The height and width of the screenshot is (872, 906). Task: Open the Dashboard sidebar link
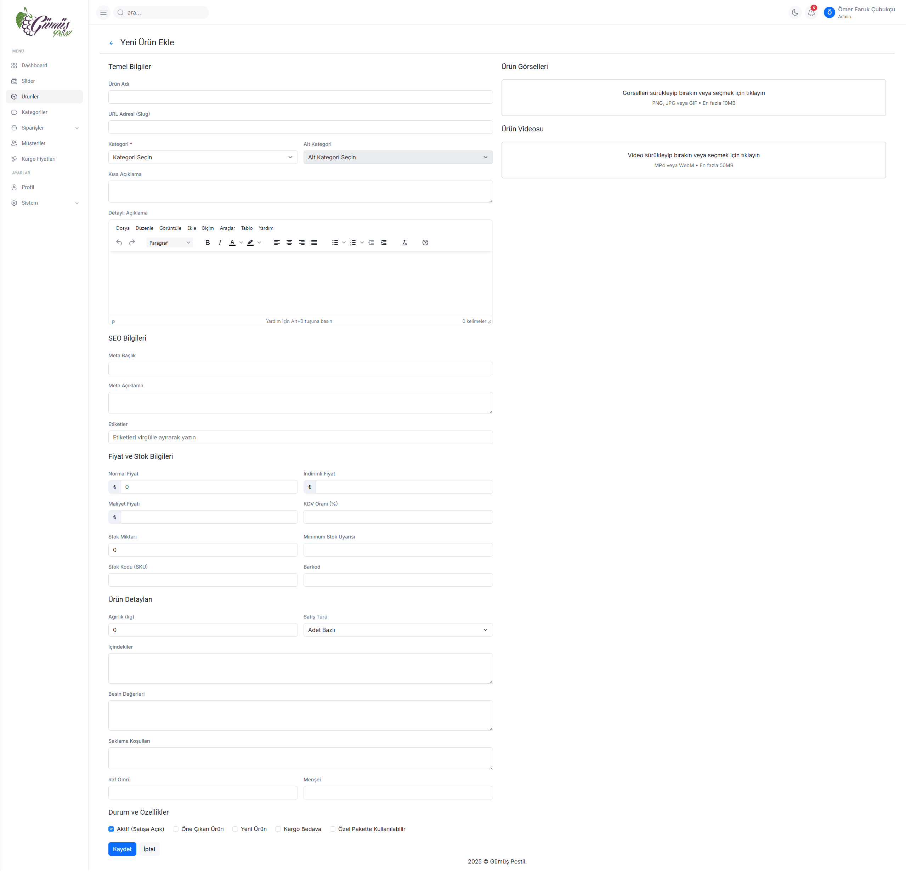point(44,65)
